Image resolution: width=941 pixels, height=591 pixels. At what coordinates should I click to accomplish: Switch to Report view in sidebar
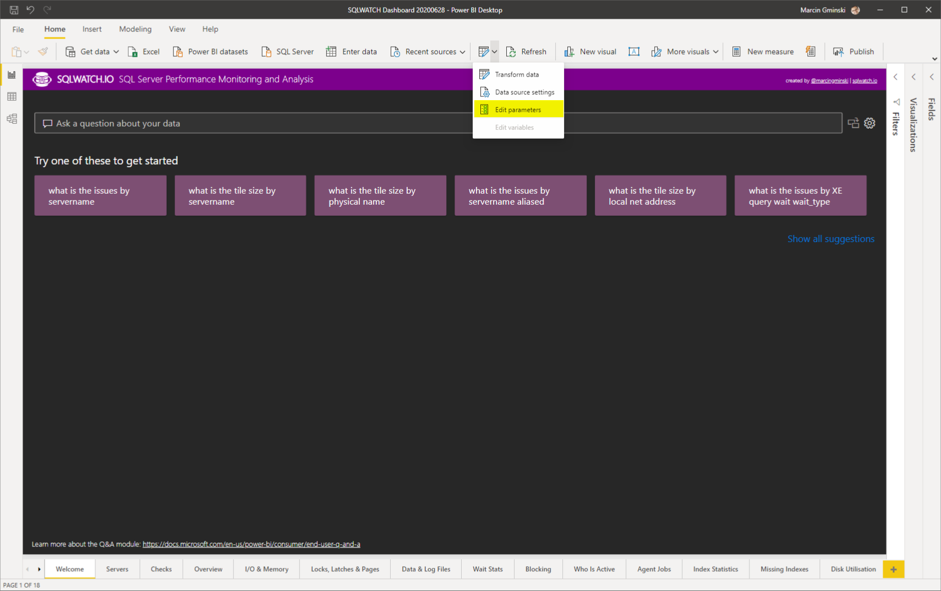tap(12, 75)
